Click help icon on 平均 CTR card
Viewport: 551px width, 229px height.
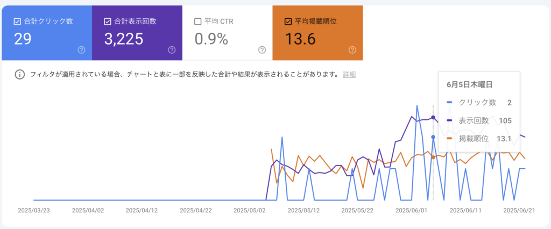(x=262, y=50)
